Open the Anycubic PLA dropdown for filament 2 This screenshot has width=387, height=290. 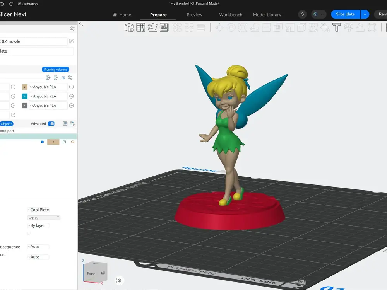pyautogui.click(x=48, y=87)
